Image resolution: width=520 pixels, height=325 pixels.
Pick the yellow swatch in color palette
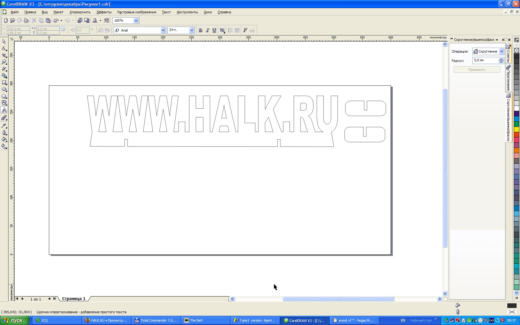coord(516,129)
